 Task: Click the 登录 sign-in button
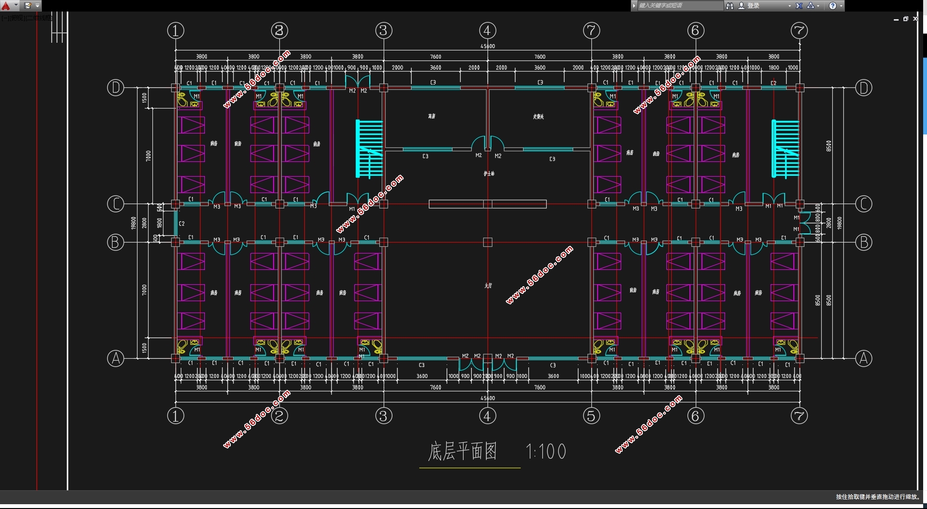pyautogui.click(x=753, y=6)
